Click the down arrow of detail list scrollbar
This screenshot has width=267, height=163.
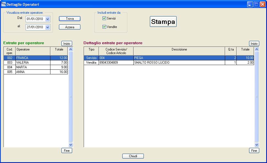click(257, 145)
